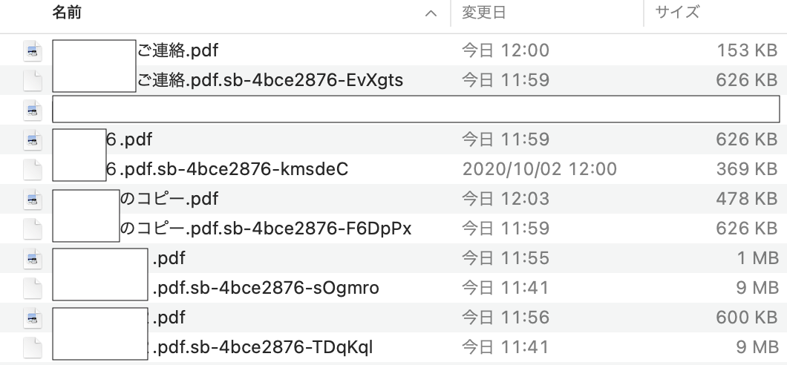Image resolution: width=787 pixels, height=365 pixels.
Task: Select file ending in sb-4bce2876-kmsdeC
Action: [227, 169]
